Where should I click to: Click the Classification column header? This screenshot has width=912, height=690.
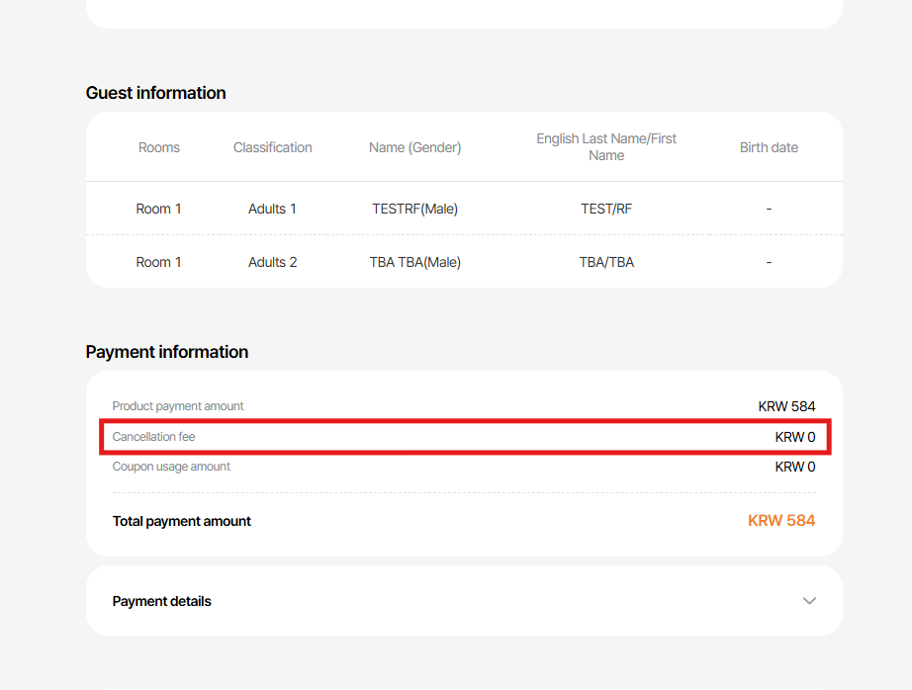coord(272,147)
